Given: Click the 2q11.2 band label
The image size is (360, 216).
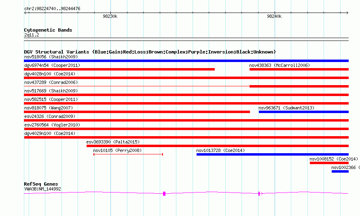Looking at the screenshot, I should pyautogui.click(x=32, y=35).
